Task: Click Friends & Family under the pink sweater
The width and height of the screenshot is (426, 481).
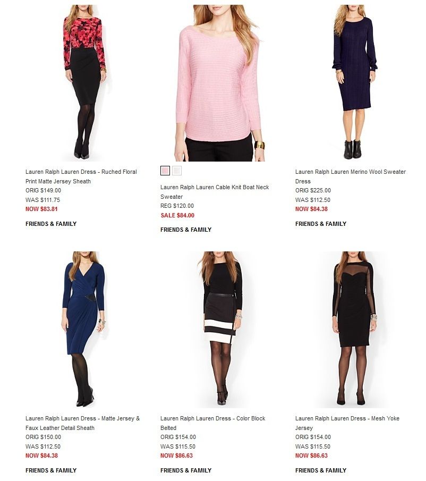Action: pos(186,230)
